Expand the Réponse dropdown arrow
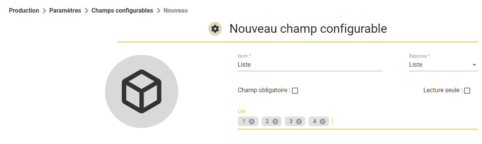 tap(474, 65)
